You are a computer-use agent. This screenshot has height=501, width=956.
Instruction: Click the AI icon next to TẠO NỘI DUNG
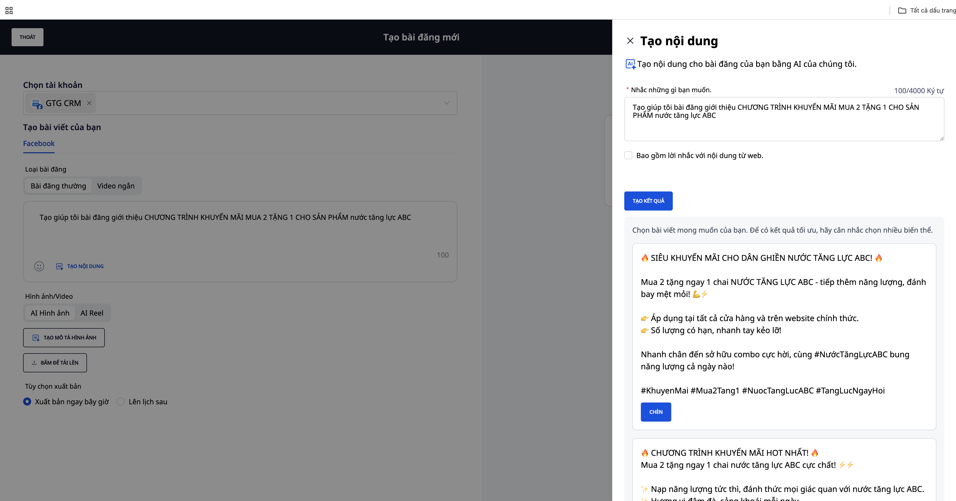(59, 266)
